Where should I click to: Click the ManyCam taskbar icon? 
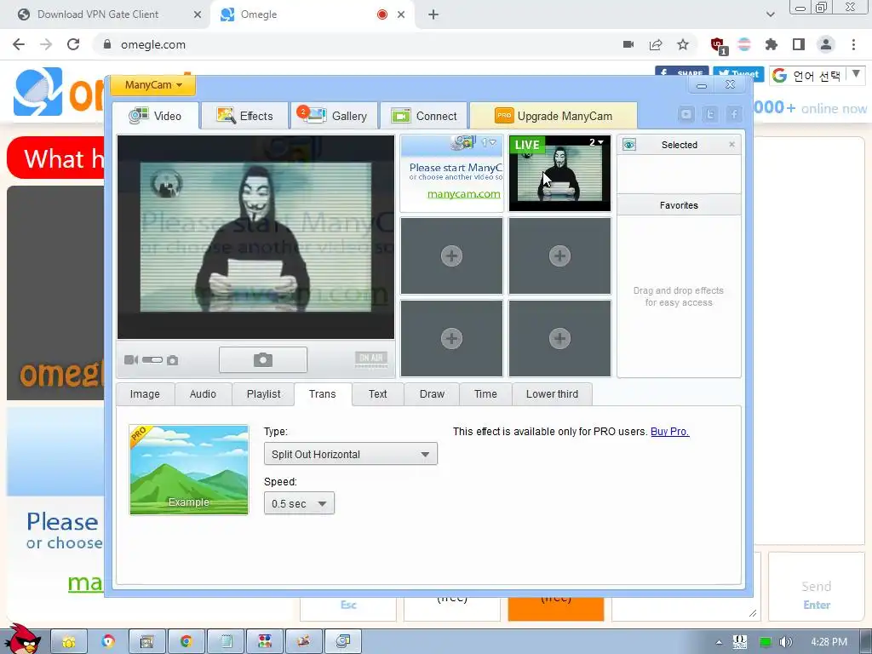click(342, 642)
